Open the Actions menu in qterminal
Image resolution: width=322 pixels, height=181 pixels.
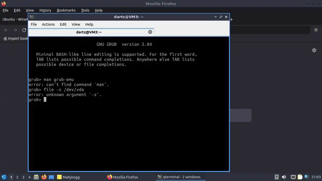click(48, 24)
